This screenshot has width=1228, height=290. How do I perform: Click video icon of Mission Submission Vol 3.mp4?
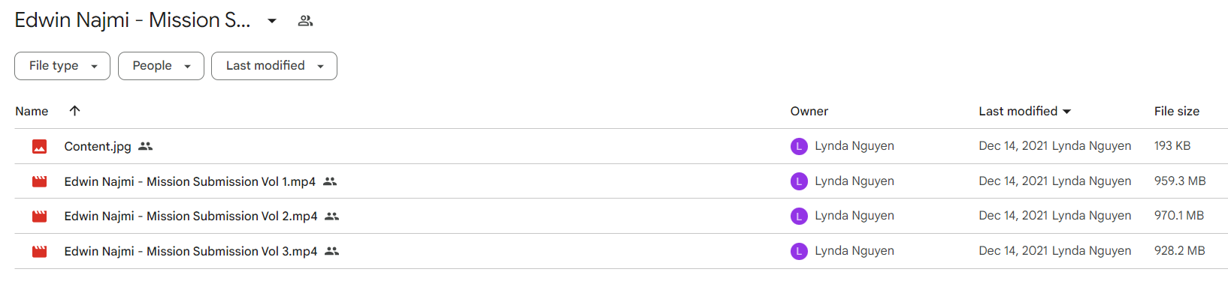coord(40,252)
